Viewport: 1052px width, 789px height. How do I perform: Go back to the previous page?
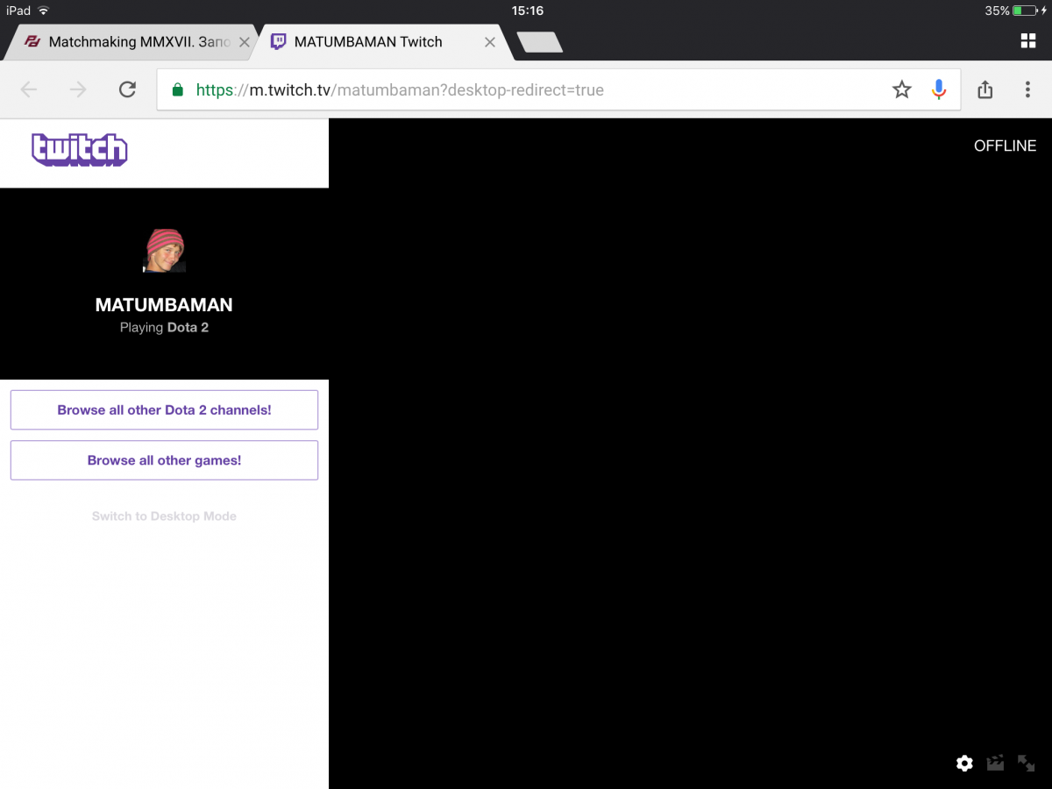[x=29, y=89]
